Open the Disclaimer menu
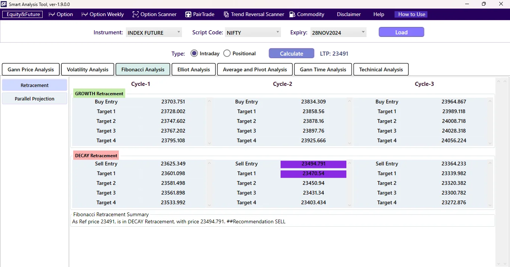 348,14
